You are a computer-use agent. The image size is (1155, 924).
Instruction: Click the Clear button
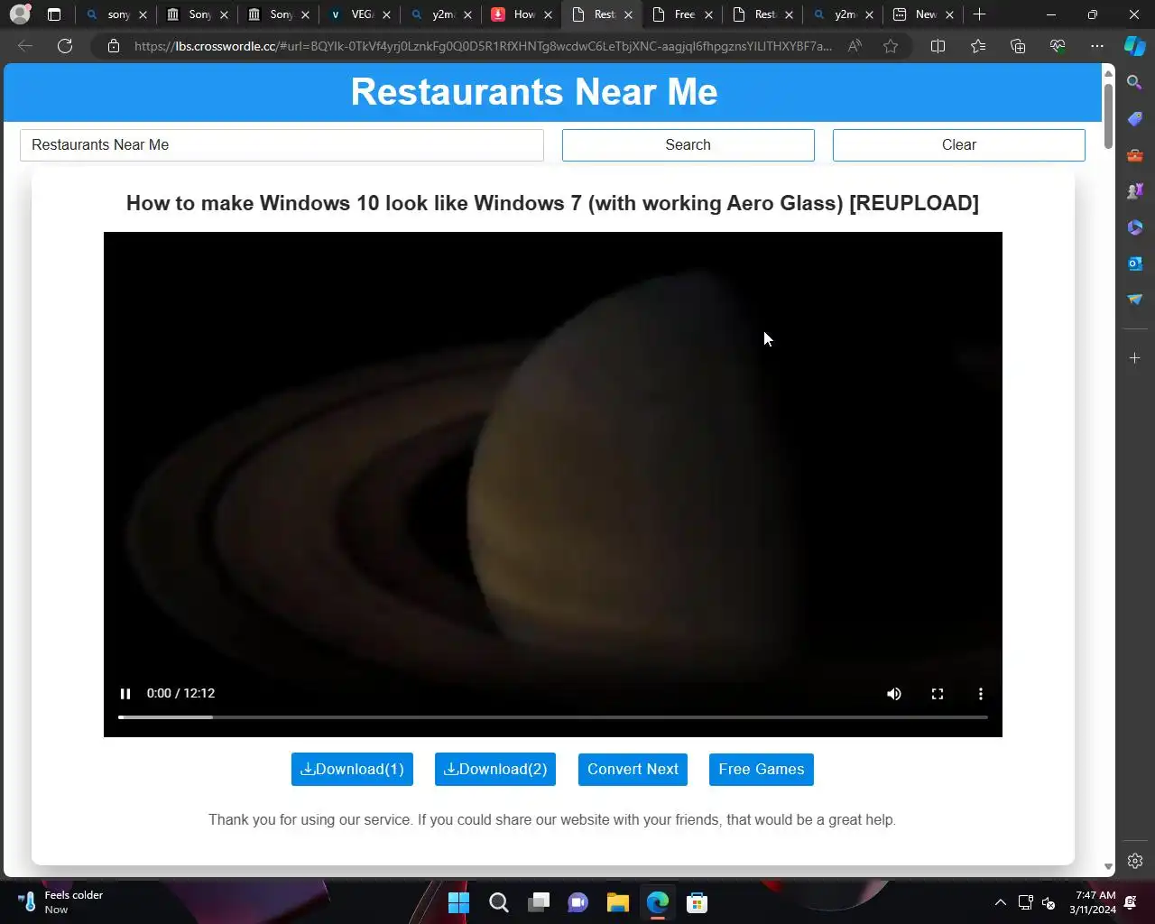click(959, 145)
